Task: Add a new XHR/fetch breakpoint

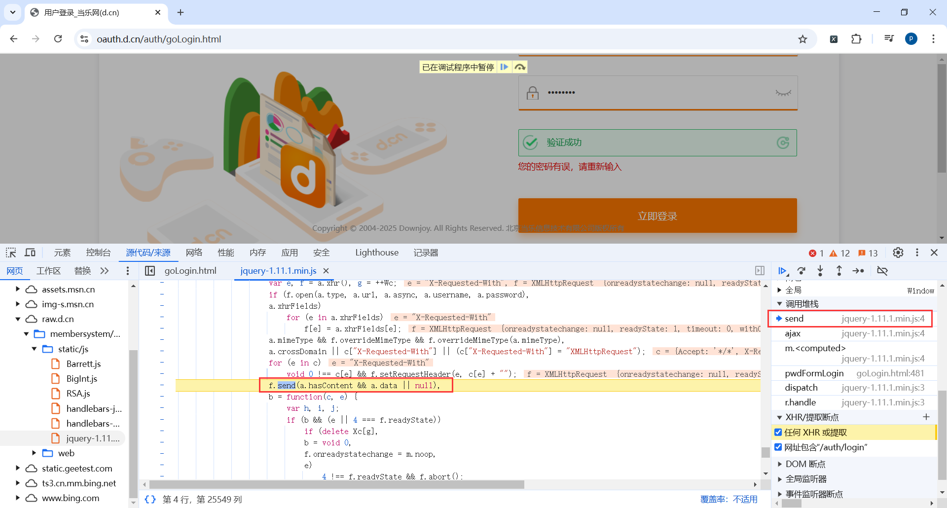Action: click(x=926, y=417)
